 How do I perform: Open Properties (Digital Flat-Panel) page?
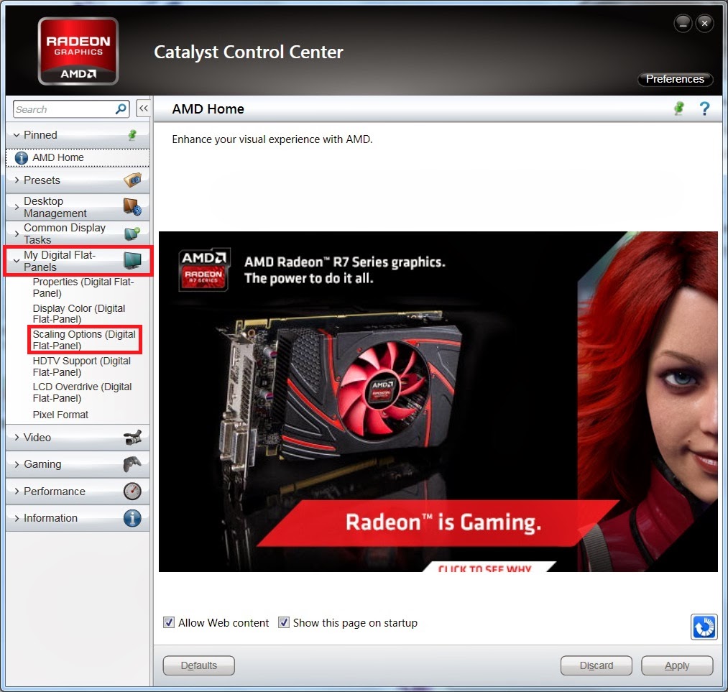(x=83, y=287)
